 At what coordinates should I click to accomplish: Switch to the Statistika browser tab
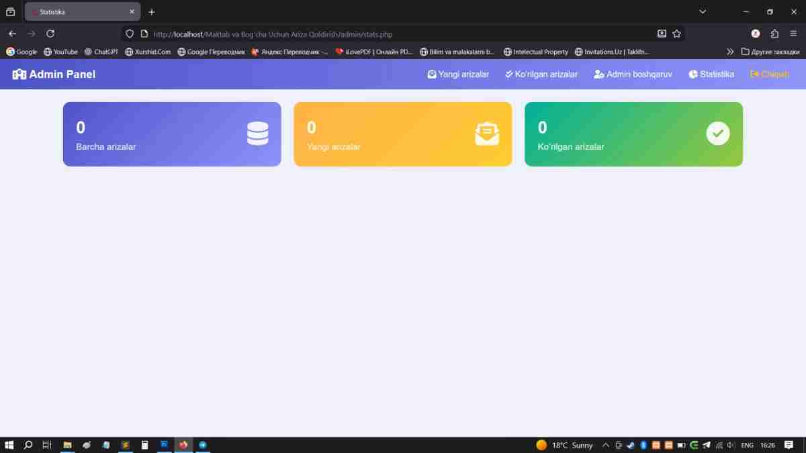coord(74,11)
